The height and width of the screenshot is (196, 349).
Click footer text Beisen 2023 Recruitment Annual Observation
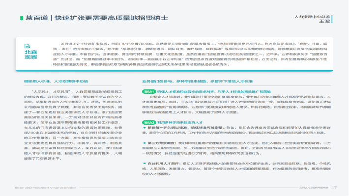[x=46, y=188]
